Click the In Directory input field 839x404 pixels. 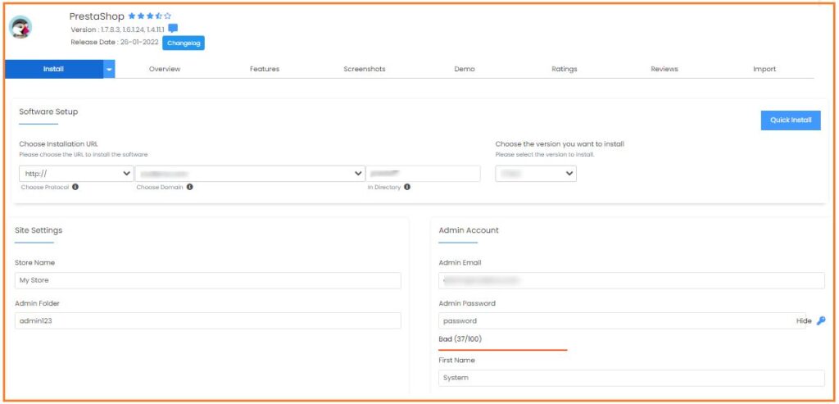click(x=424, y=174)
